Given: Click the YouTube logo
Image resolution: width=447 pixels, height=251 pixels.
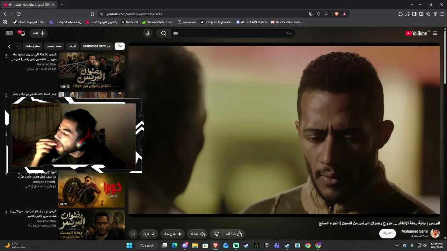Looking at the screenshot, I should click(x=416, y=33).
